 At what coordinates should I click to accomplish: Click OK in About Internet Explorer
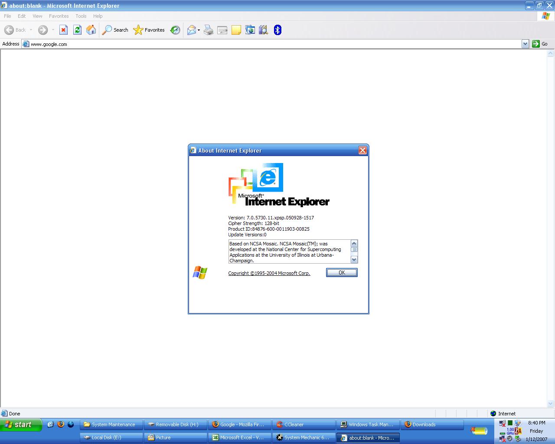pos(342,272)
